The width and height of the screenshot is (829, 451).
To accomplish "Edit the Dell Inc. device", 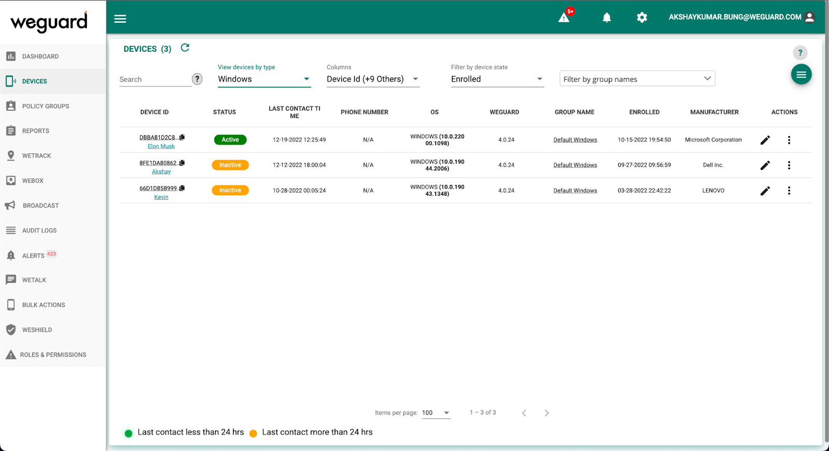I will [765, 165].
